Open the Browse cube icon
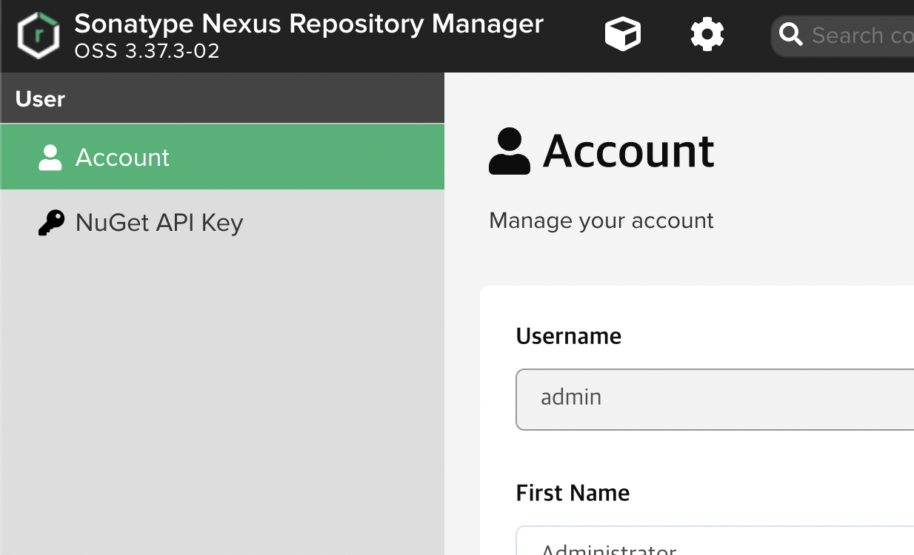This screenshot has width=914, height=555. [x=622, y=35]
